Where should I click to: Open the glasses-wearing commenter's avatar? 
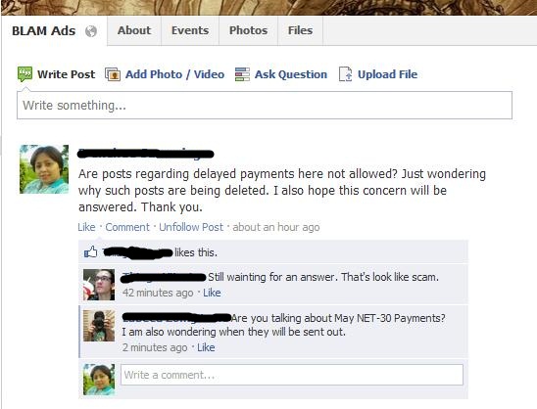point(99,285)
